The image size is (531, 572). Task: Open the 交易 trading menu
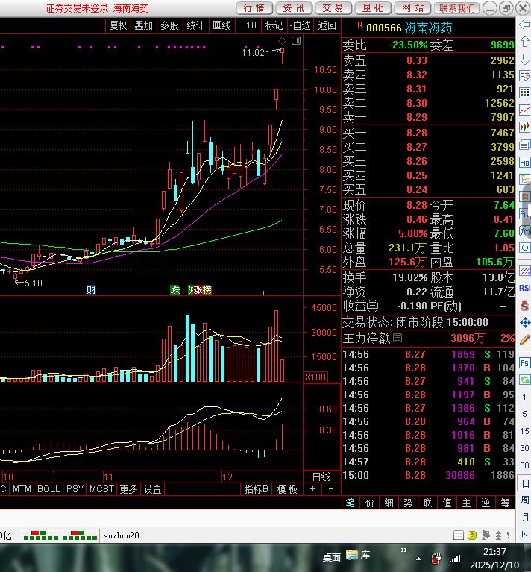(x=333, y=8)
